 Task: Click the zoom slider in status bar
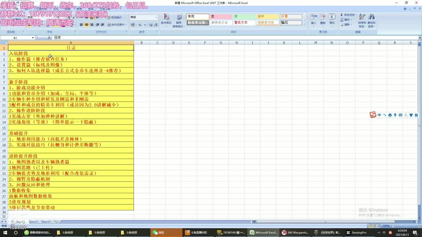[x=406, y=226]
